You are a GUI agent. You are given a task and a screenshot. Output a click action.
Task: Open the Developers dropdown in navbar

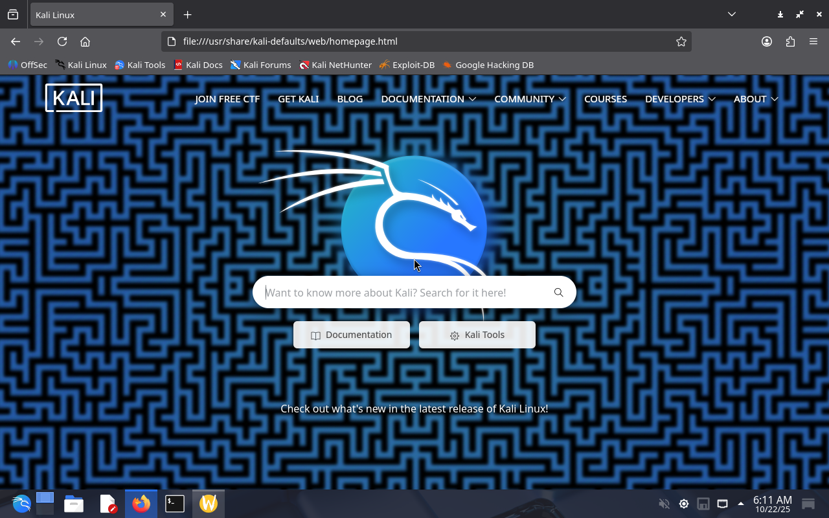680,99
